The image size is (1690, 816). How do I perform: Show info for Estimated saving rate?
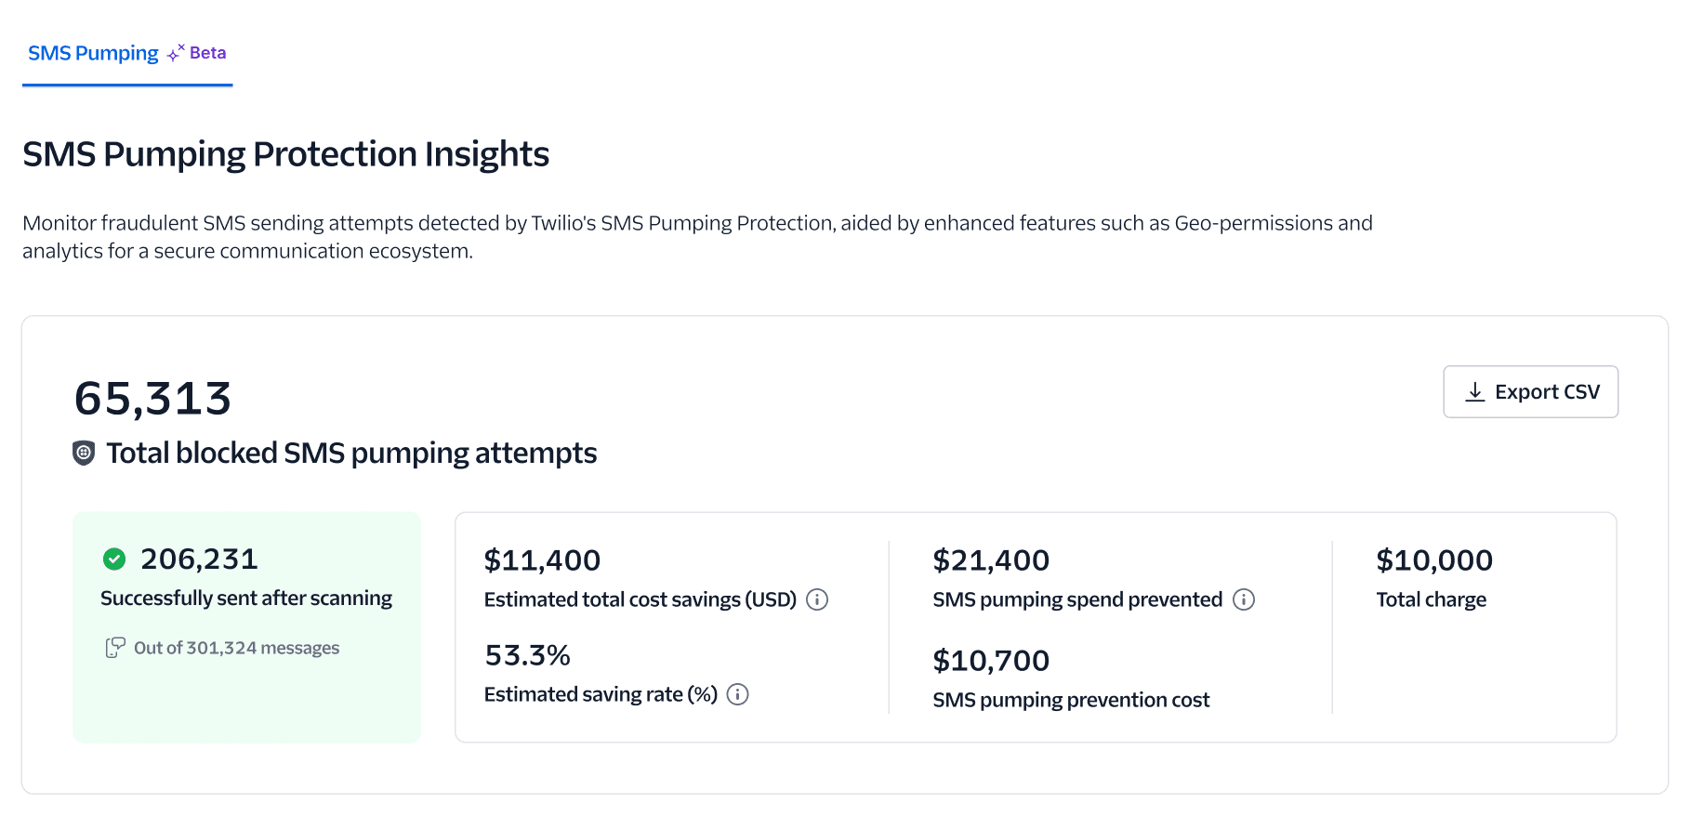tap(737, 695)
